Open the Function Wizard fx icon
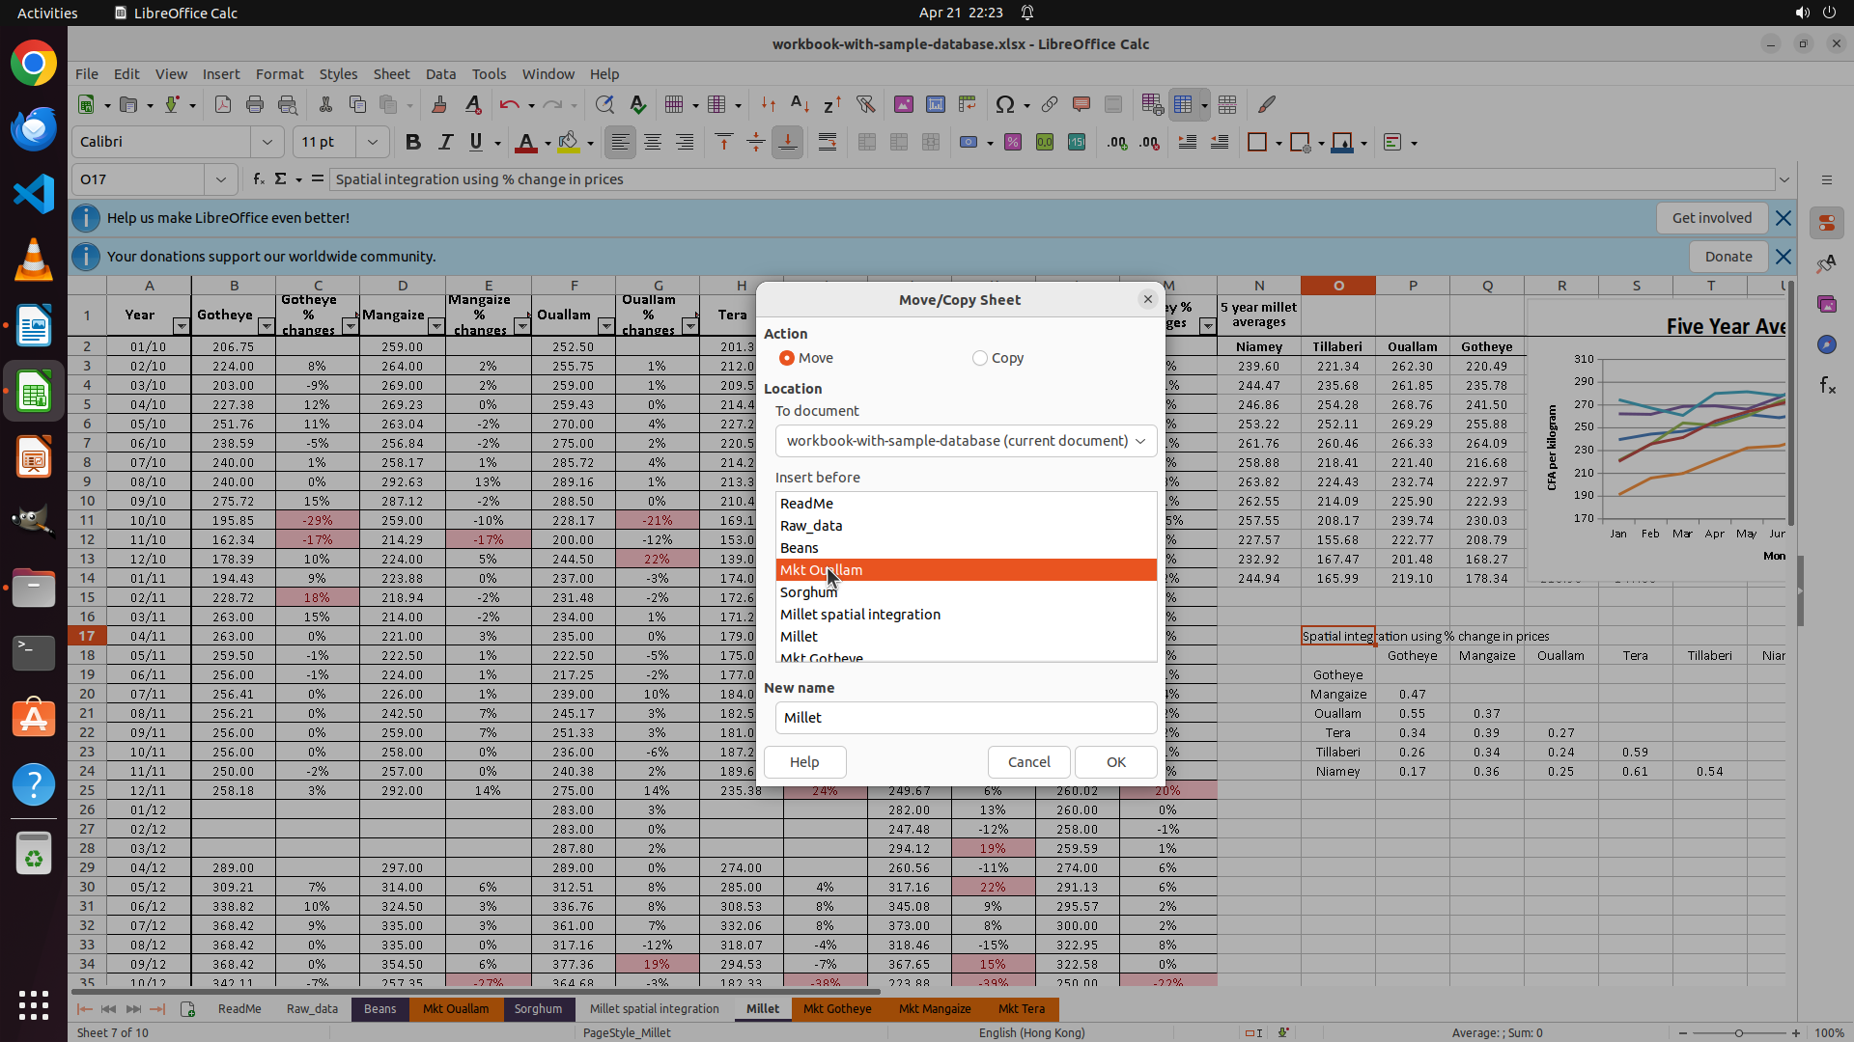 pyautogui.click(x=259, y=179)
